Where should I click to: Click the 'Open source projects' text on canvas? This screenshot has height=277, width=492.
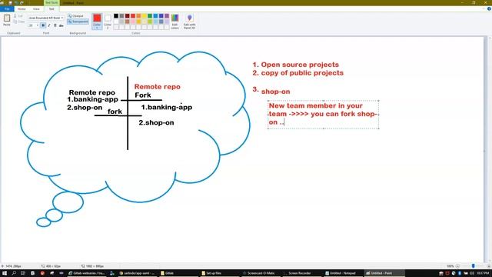coord(300,65)
